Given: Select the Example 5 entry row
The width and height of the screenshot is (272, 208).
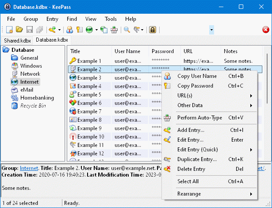Looking at the screenshot, I should click(115, 95).
